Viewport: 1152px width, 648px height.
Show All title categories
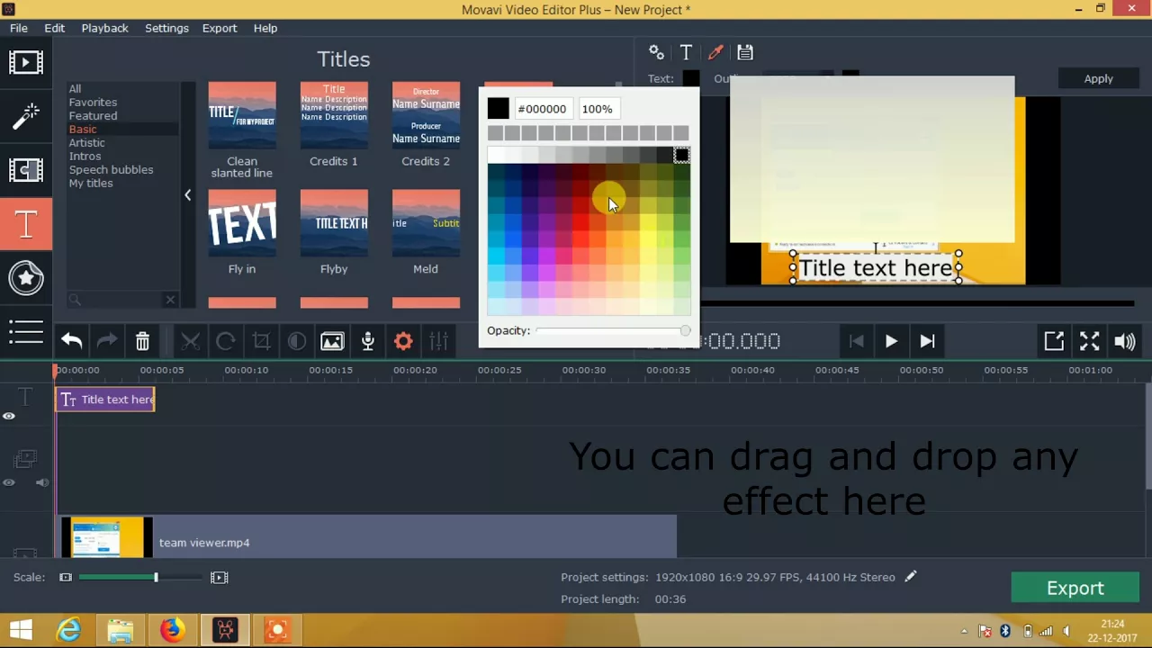75,88
